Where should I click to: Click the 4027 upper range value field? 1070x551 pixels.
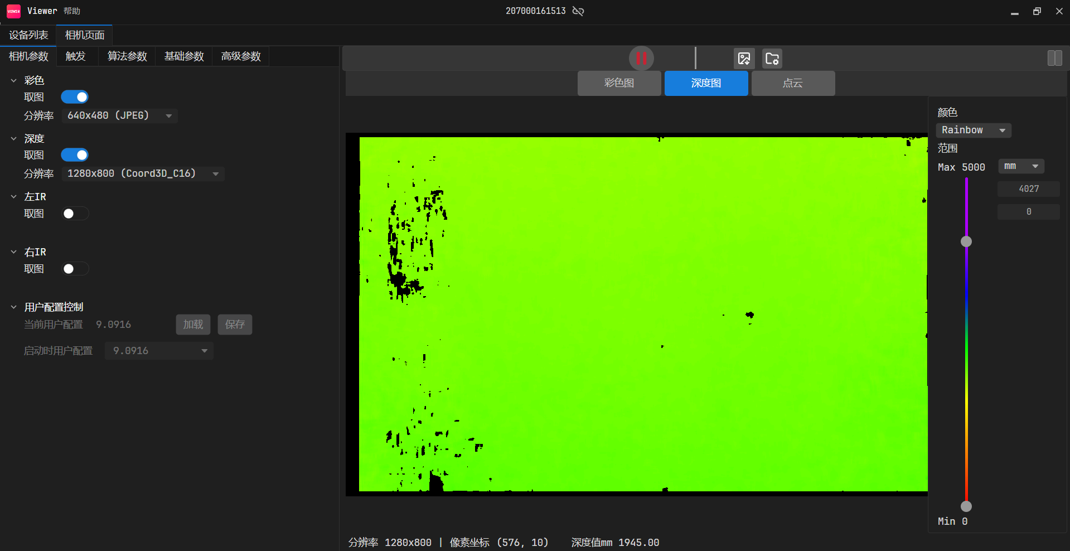click(1029, 189)
